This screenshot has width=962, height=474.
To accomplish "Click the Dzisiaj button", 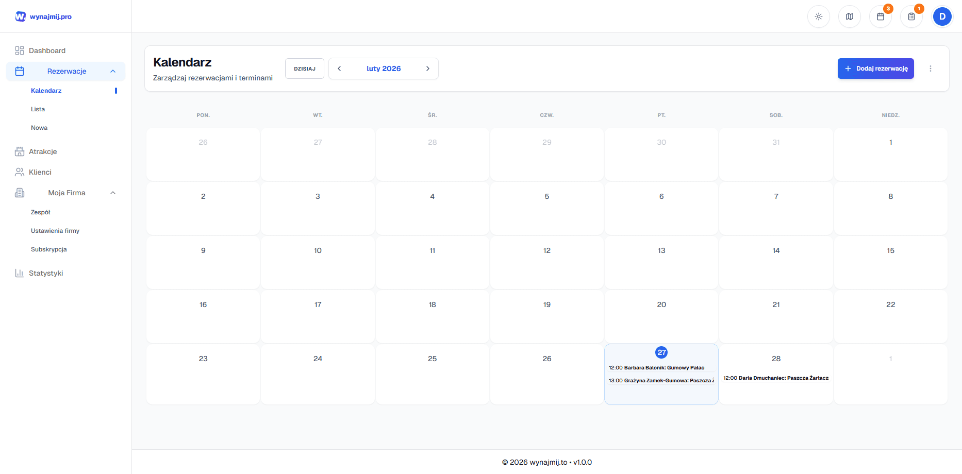I will pyautogui.click(x=305, y=69).
